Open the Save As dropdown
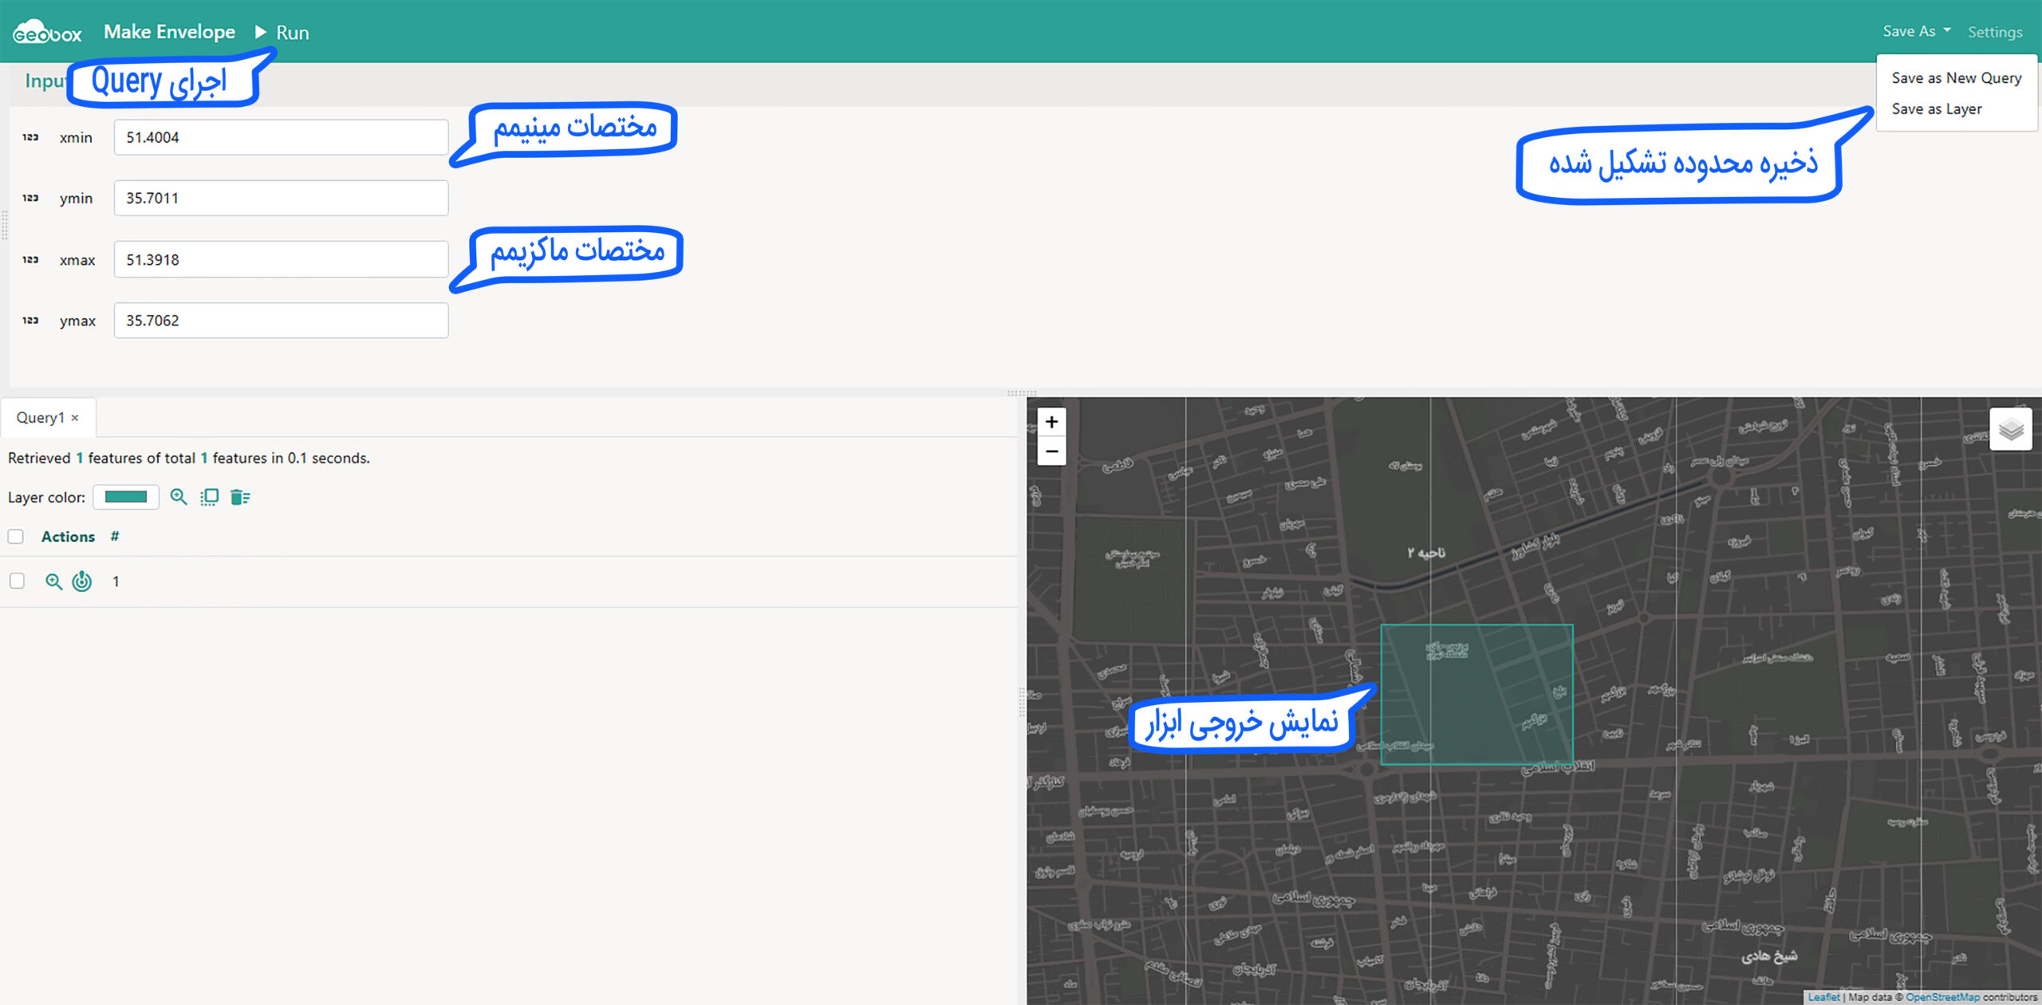The image size is (2042, 1005). [x=1916, y=31]
